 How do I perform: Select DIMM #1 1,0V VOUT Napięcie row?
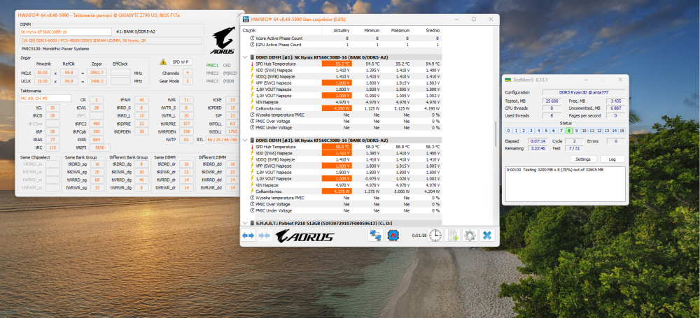pos(342,96)
